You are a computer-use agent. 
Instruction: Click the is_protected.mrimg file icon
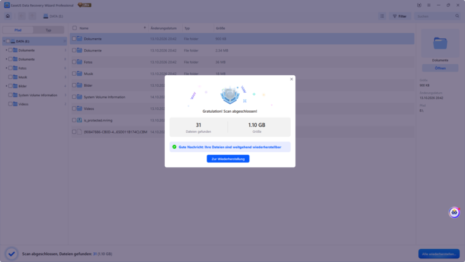click(79, 120)
